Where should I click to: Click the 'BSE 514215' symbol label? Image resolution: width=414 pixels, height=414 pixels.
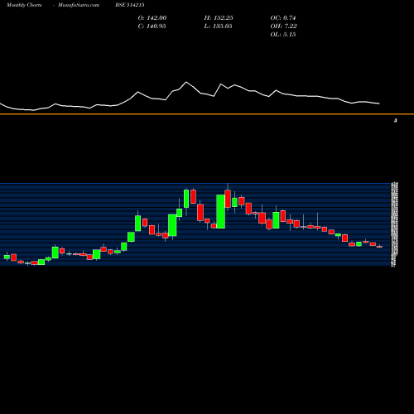tap(130, 5)
